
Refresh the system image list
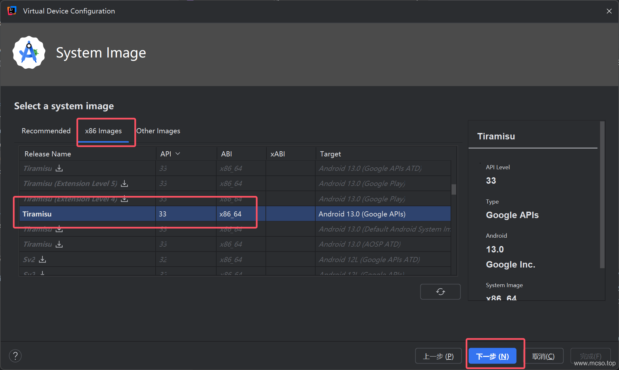pos(440,292)
